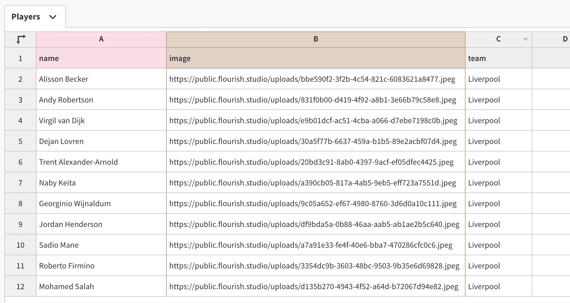Click the Naby Keita name cell
Image resolution: width=570 pixels, height=303 pixels.
[101, 183]
